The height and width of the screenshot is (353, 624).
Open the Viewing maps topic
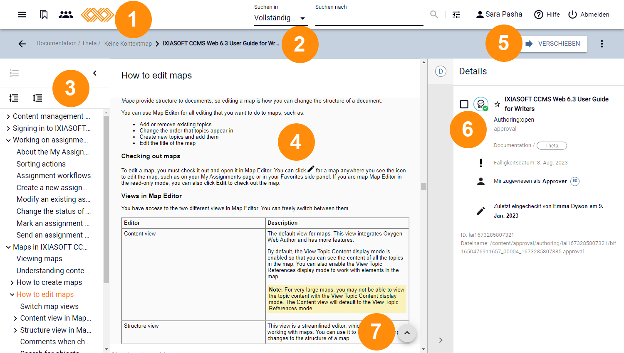point(40,259)
